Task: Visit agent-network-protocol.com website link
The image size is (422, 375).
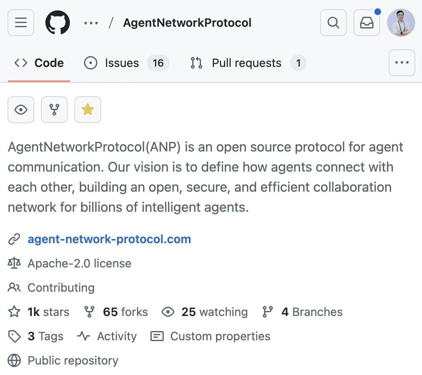Action: point(109,239)
